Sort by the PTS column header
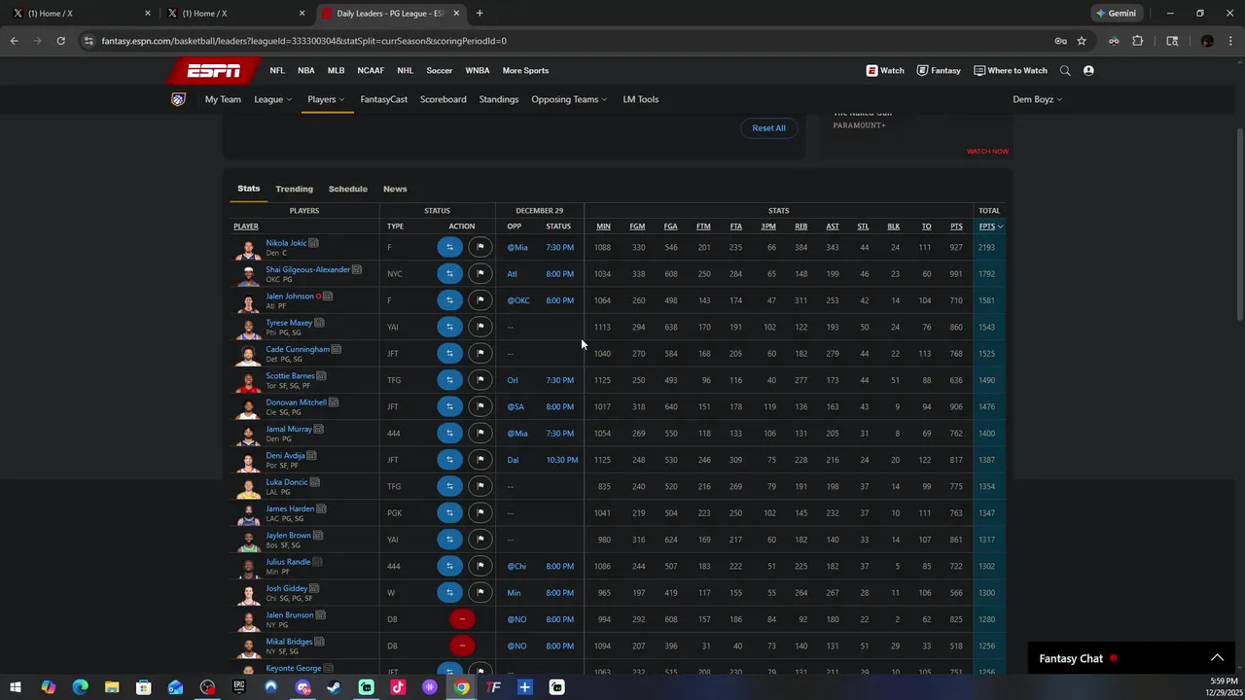The image size is (1245, 700). tap(956, 227)
